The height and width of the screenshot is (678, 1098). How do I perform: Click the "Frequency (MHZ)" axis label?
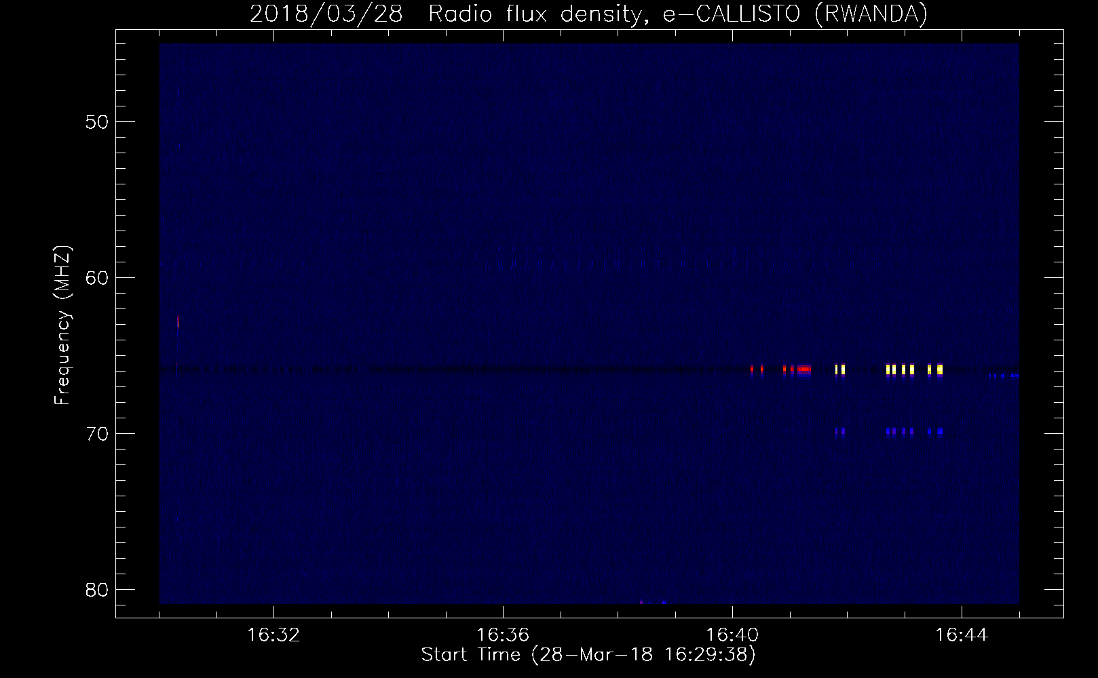click(62, 325)
